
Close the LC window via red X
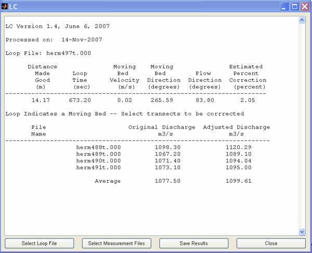(x=305, y=7)
